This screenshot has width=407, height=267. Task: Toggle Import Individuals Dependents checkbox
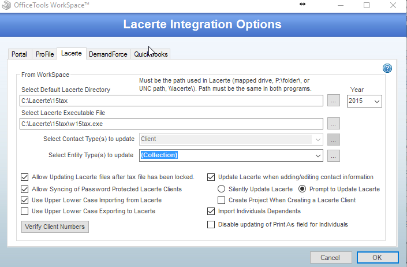(211, 211)
